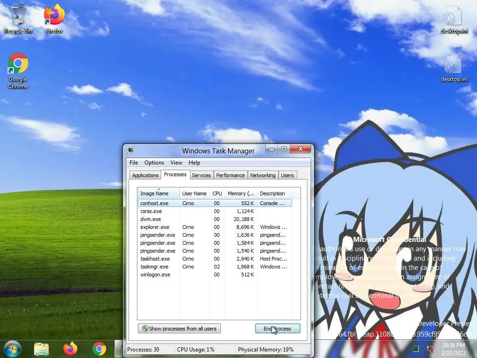Open the Help menu
This screenshot has height=358, width=477.
[194, 163]
